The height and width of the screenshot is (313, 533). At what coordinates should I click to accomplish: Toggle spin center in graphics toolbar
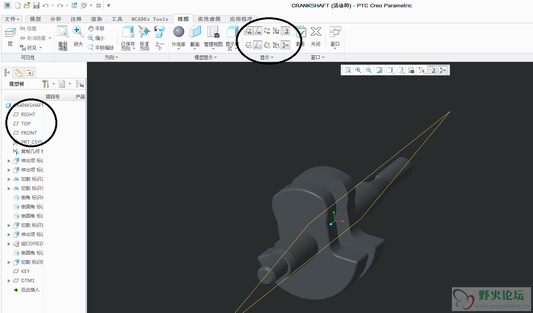[x=443, y=70]
